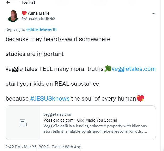
Task: Click the Twitter Web App source link
Action: pos(66,147)
